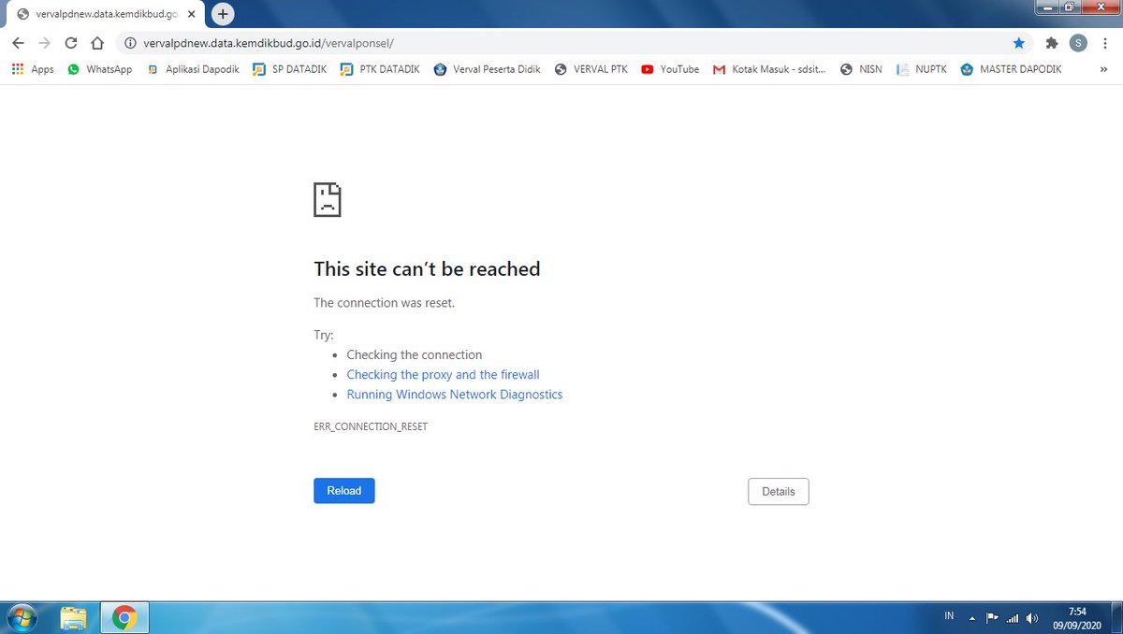Open PTK DATADIK bookmark
1123x634 pixels.
point(380,69)
